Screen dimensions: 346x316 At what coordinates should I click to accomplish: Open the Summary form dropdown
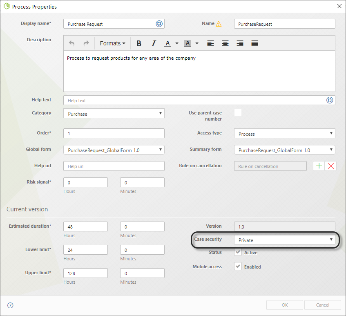coord(284,150)
